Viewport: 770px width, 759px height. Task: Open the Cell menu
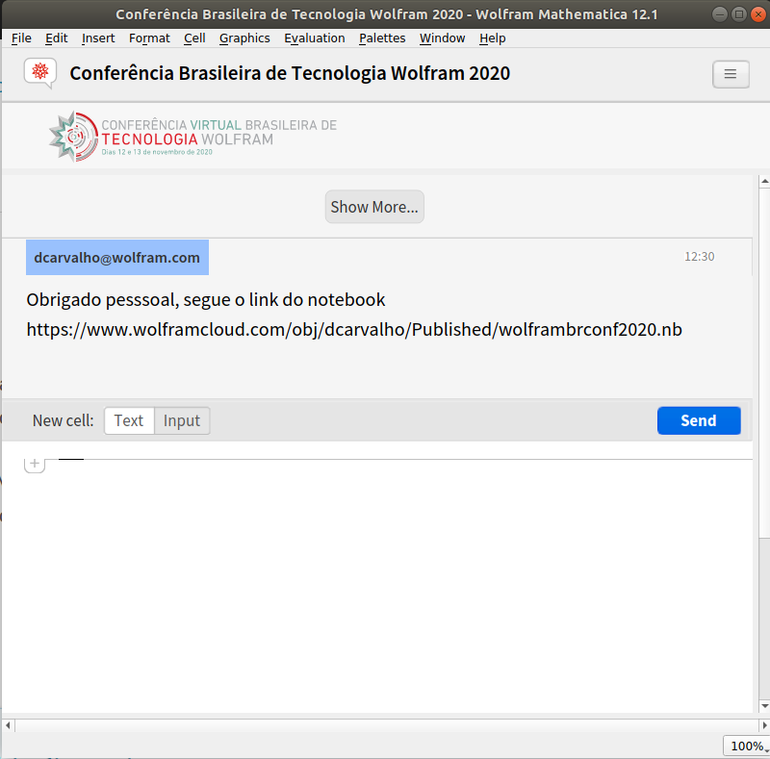pyautogui.click(x=194, y=38)
